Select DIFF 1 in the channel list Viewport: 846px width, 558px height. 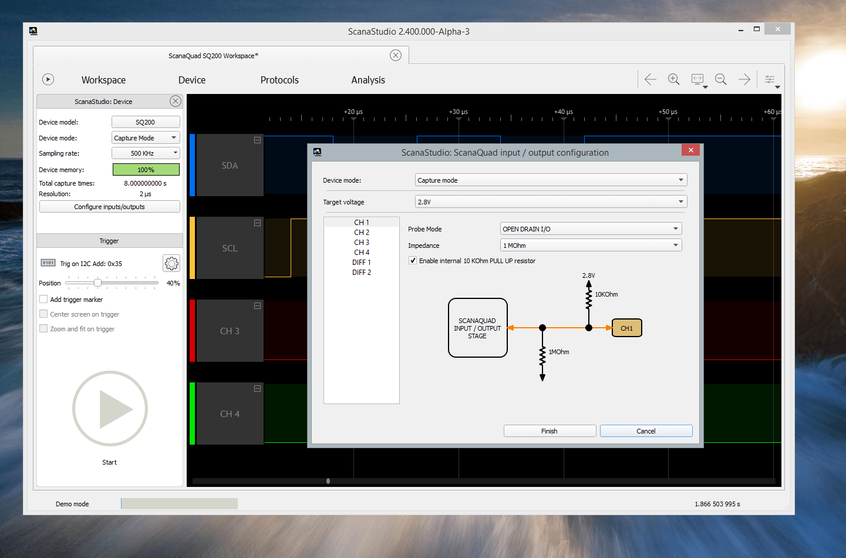coord(361,263)
